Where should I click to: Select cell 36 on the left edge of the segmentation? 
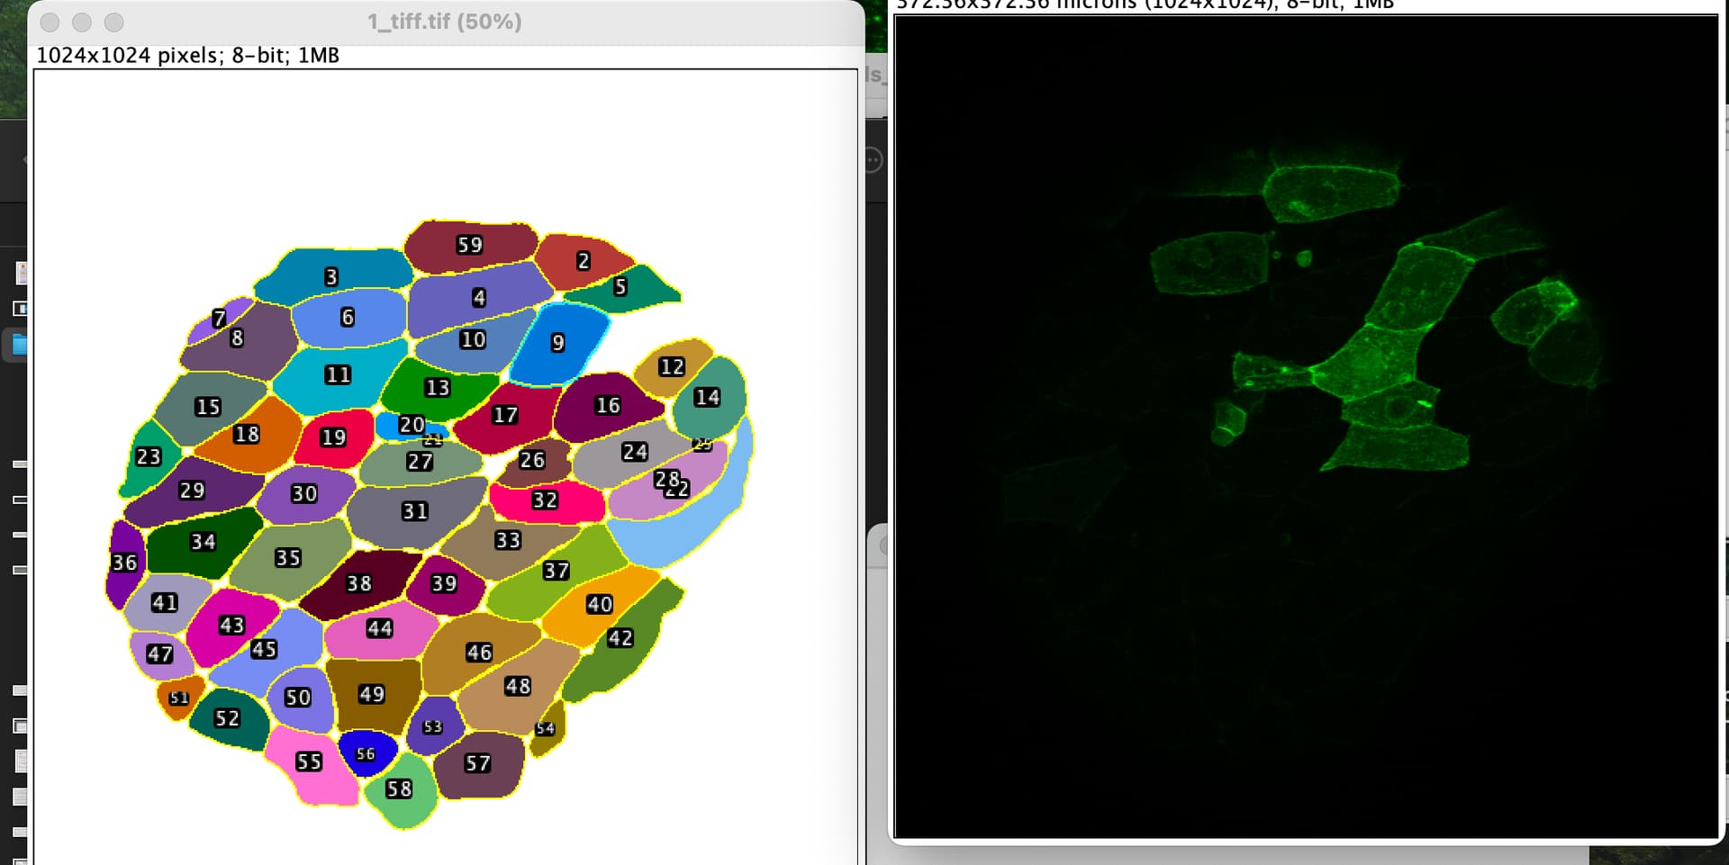(x=125, y=562)
